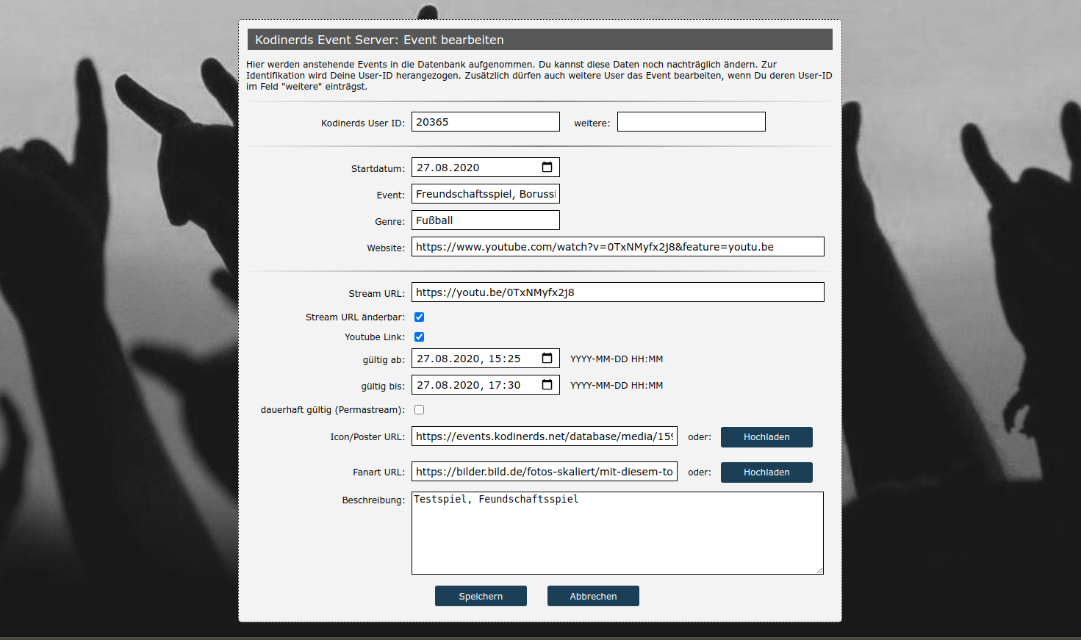Screen dimensions: 1081x640
Task: Click the Stream URL änderbar label
Action: tap(355, 317)
